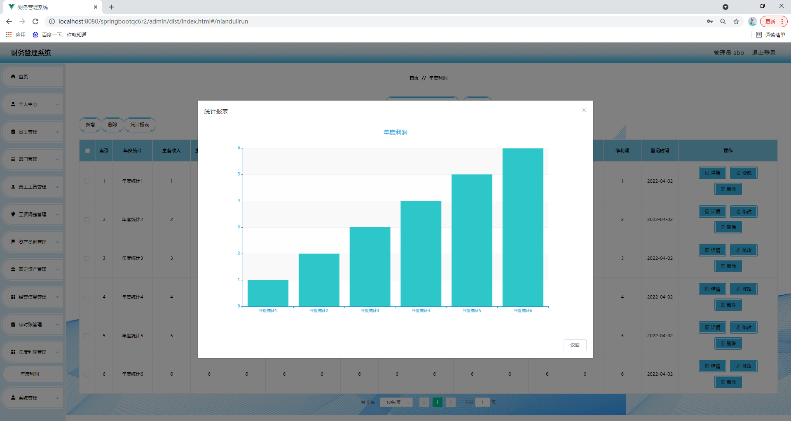Click 详情 for row 年度统计2
Screen dimensions: 791x421
tap(713, 212)
